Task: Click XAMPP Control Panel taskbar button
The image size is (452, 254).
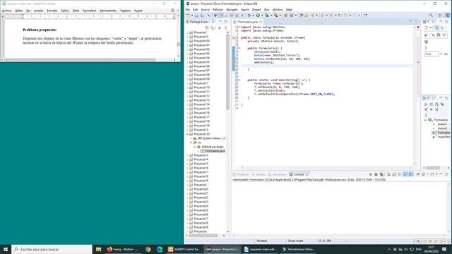Action: coord(184,249)
